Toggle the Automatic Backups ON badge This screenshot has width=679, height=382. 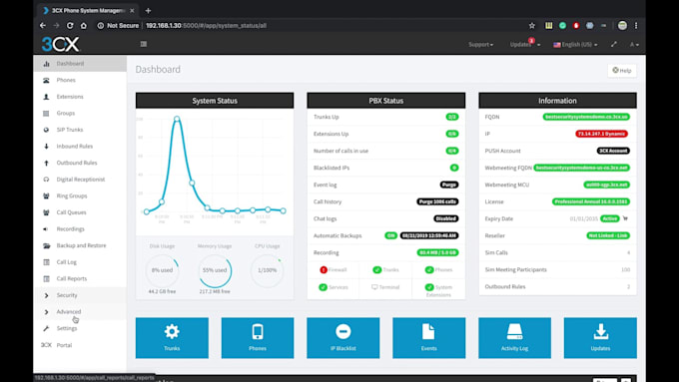(x=390, y=235)
